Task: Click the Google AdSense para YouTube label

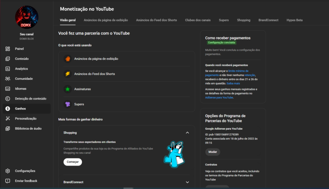Action: [224, 129]
